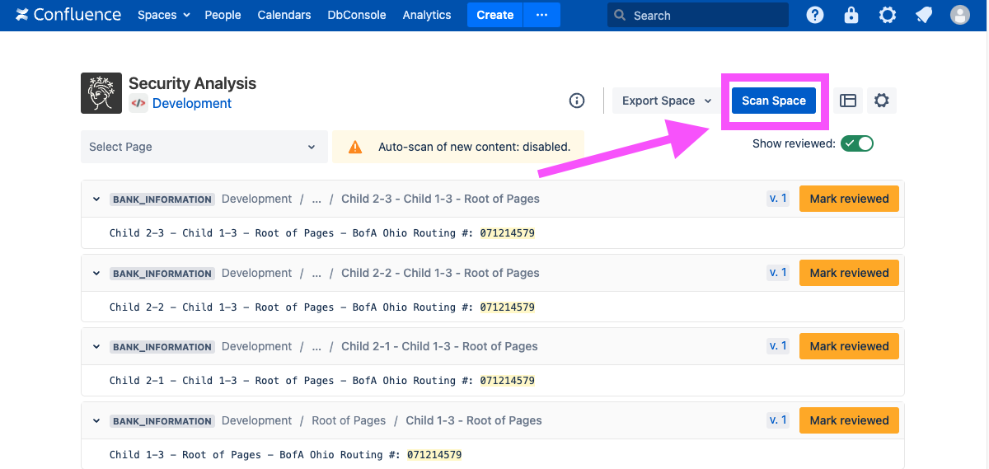Click the Confluence logo in header
Screen dimensions: 989x469
[68, 15]
